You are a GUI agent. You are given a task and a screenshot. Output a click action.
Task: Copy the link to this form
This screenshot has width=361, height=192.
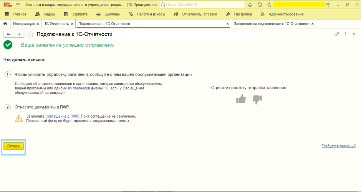click(337, 34)
